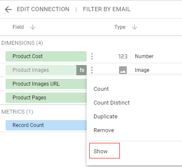The image size is (182, 167).
Task: Open Product Images more options menu
Action: [x=92, y=70]
